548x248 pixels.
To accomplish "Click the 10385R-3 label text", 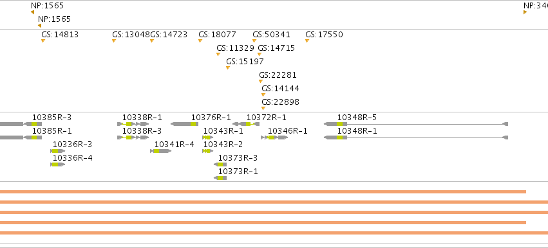I will click(x=52, y=118).
